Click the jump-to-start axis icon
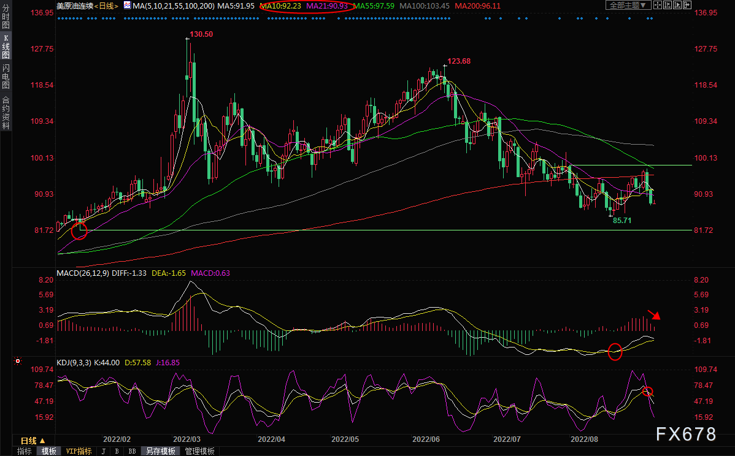Image resolution: width=735 pixels, height=456 pixels. click(668, 5)
